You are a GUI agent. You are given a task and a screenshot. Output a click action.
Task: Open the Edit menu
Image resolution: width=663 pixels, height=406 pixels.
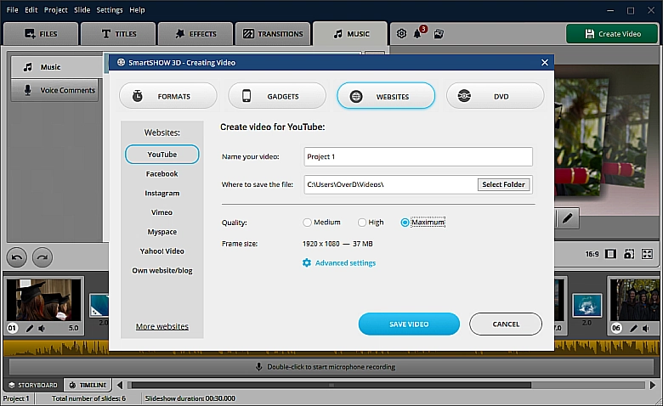[x=31, y=9]
